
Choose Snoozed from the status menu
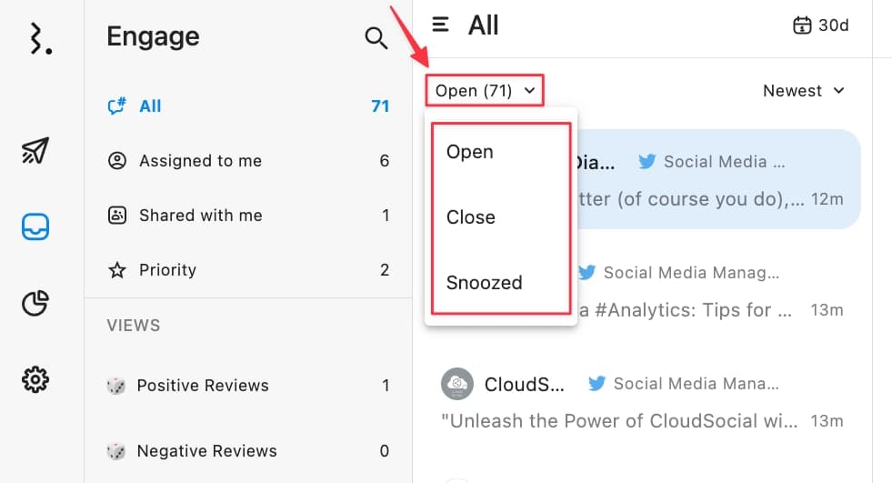[485, 283]
